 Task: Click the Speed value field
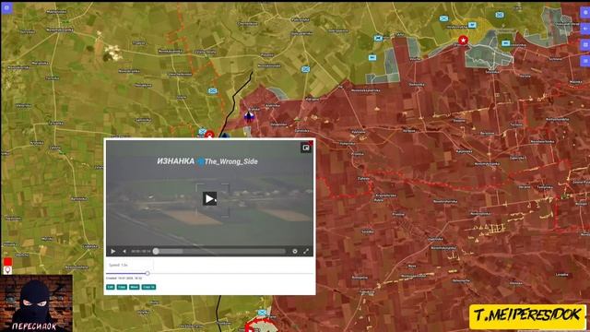[x=129, y=265]
